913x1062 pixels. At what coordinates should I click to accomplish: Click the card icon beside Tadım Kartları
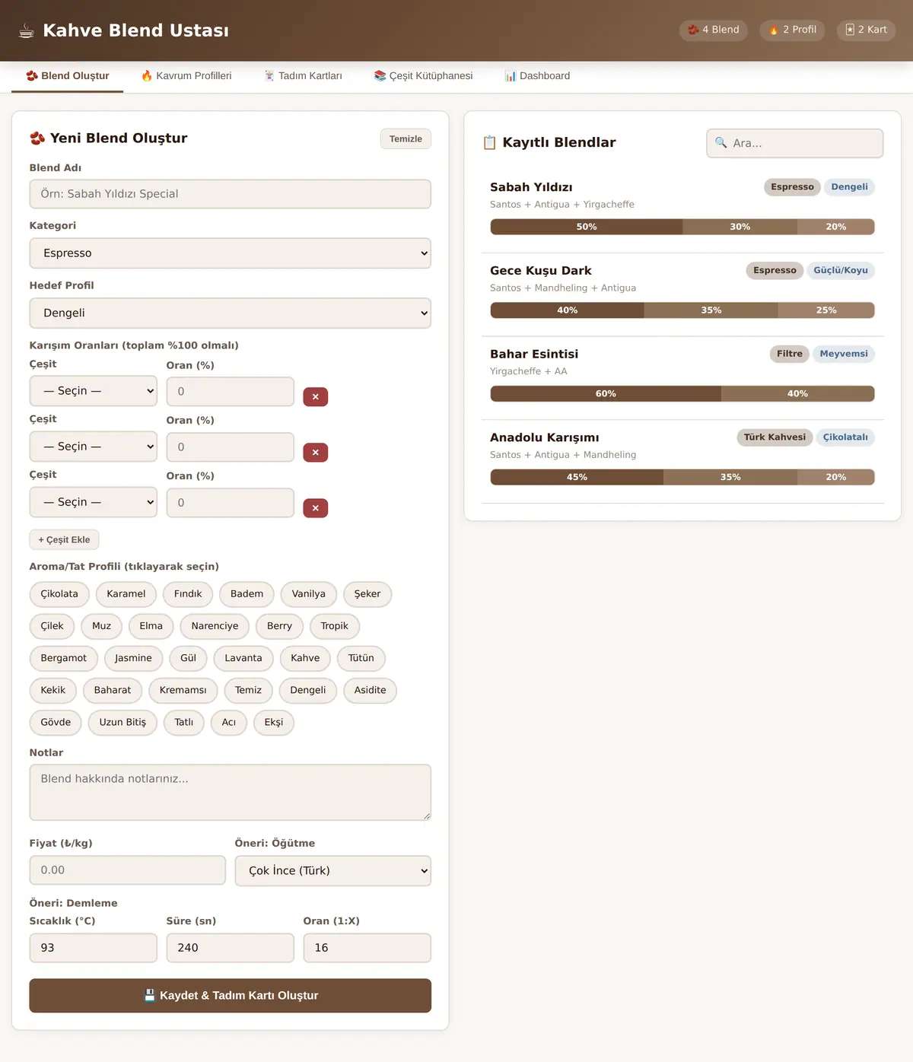[x=269, y=76]
